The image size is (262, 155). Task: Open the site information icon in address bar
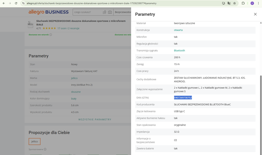23,3
